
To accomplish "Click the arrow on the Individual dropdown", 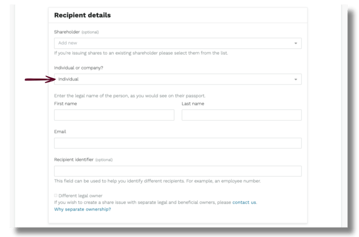I will pos(295,79).
